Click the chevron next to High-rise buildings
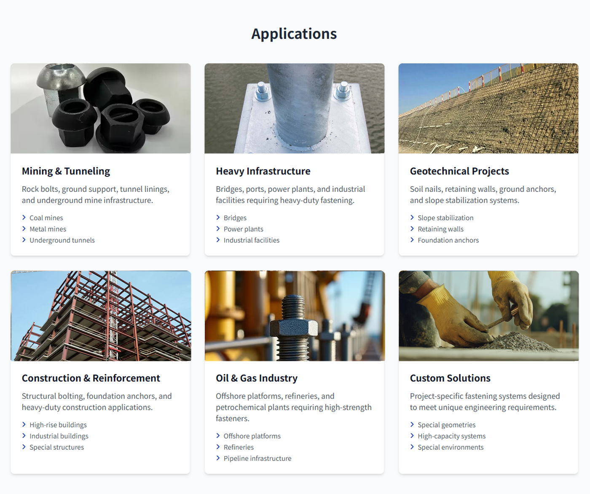Viewport: 590px width, 494px height. tap(24, 425)
